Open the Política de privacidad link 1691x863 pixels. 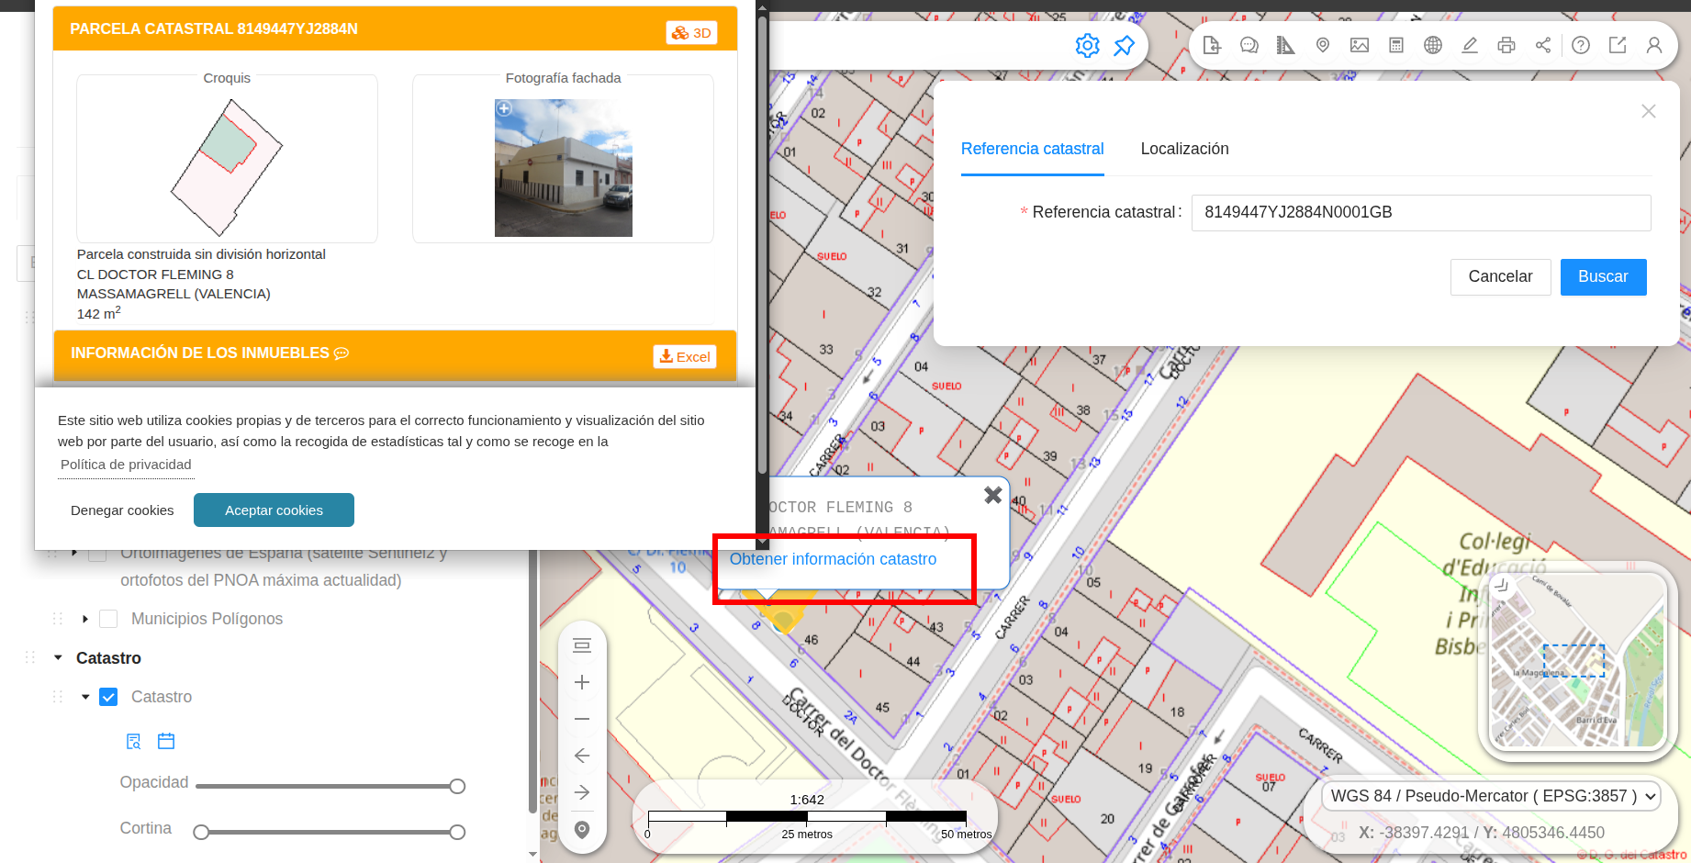pos(126,465)
